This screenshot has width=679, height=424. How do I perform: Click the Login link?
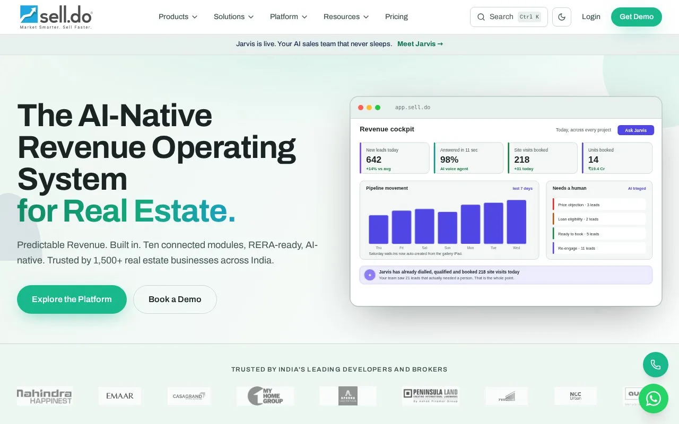click(591, 17)
